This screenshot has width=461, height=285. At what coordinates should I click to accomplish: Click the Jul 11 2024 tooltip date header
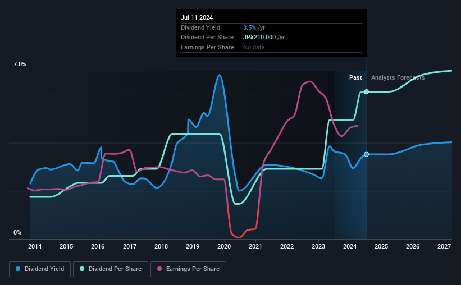197,17
